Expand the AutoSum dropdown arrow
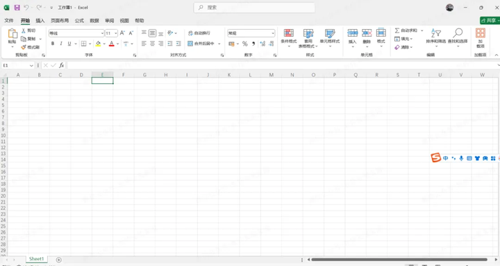 [x=422, y=30]
